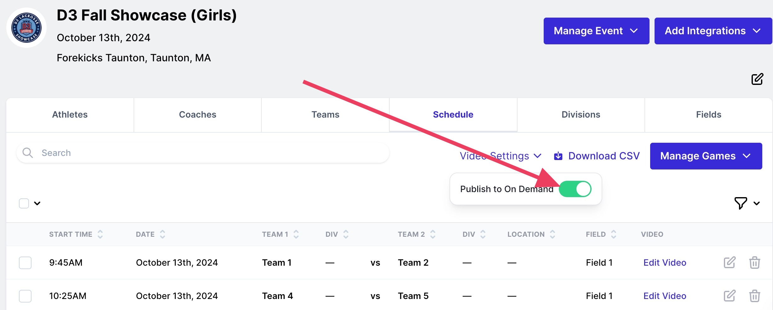Edit the 9:45AM game row
Image resolution: width=773 pixels, height=310 pixels.
tap(729, 263)
